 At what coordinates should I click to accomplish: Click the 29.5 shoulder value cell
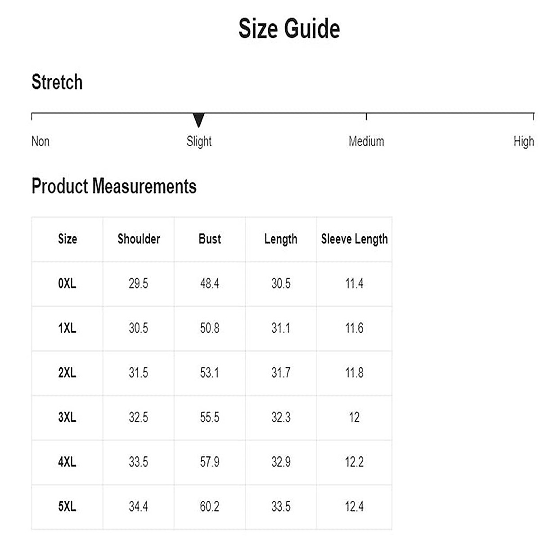(138, 283)
